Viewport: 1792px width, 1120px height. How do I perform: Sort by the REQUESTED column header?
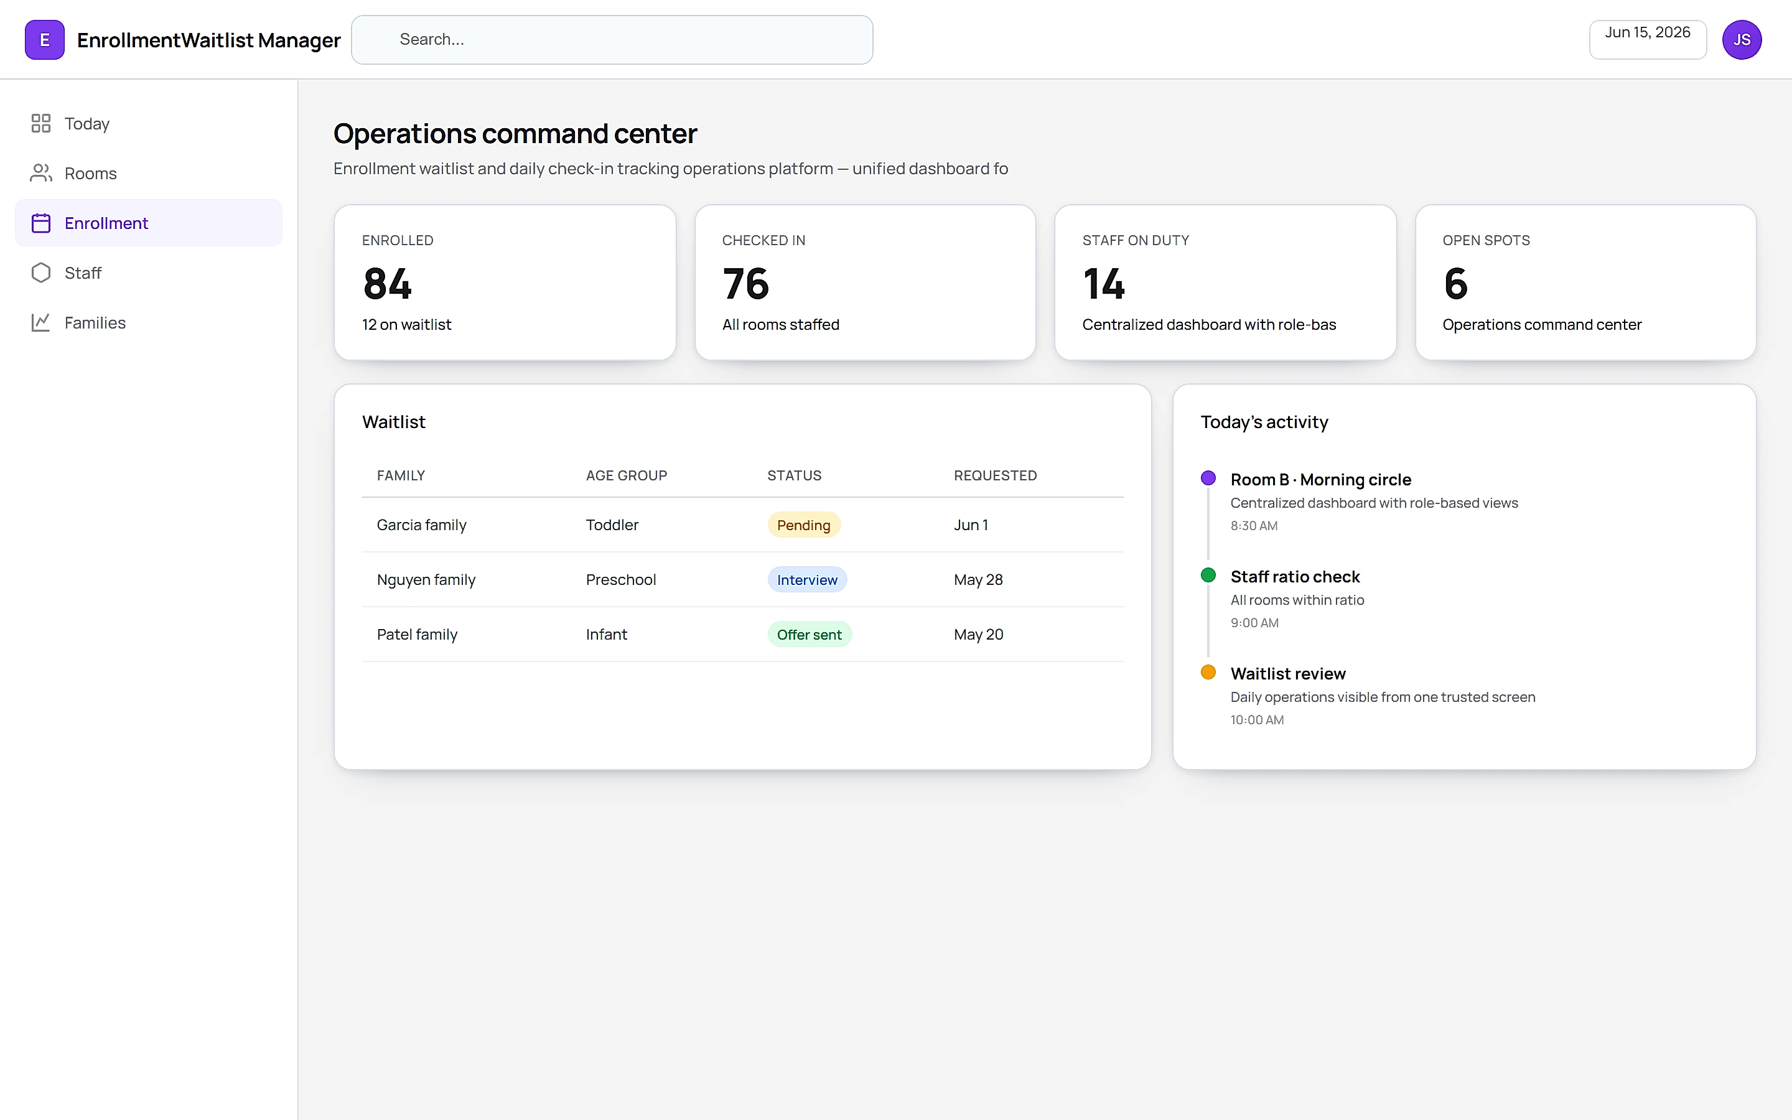995,475
